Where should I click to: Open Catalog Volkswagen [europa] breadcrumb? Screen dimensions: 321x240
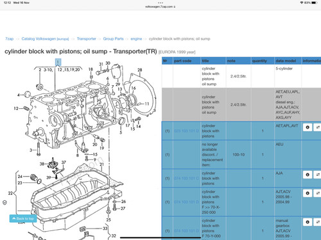(45, 39)
